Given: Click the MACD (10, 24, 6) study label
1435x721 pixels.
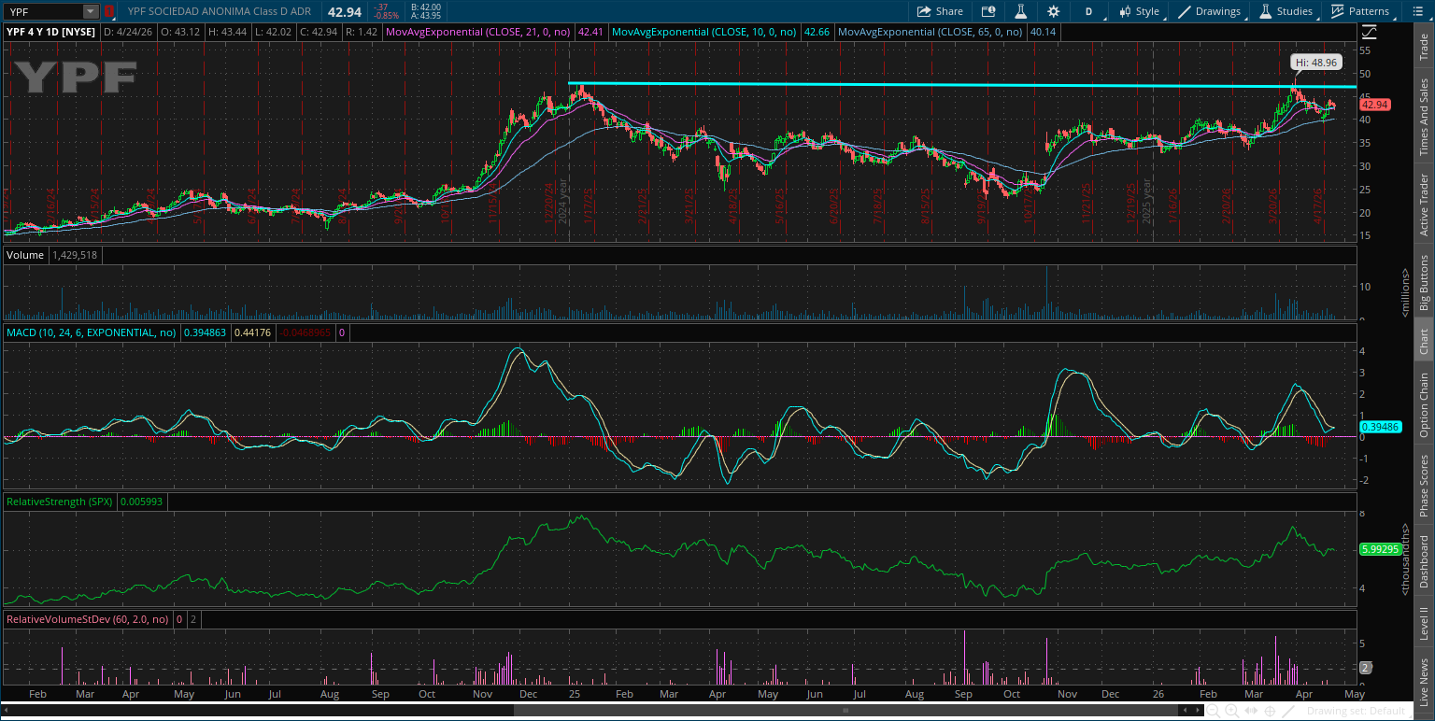Looking at the screenshot, I should pyautogui.click(x=92, y=332).
